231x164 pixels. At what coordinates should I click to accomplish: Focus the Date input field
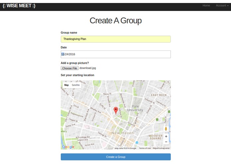(116, 54)
